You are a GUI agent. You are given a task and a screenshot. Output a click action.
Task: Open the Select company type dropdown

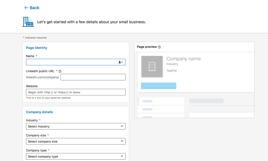coord(76,156)
